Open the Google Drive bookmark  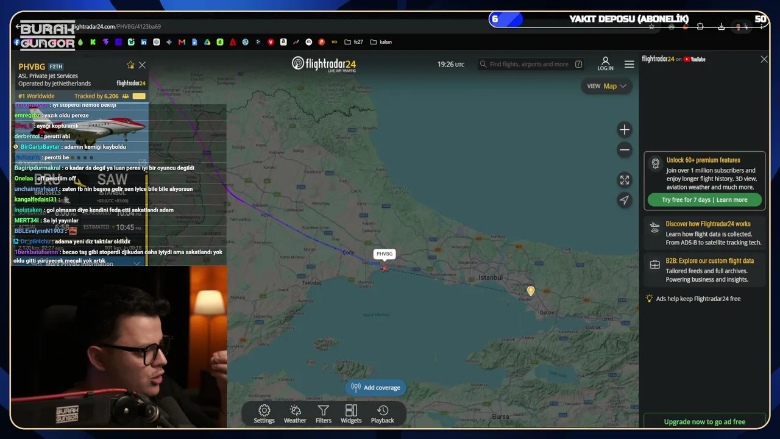pyautogui.click(x=207, y=42)
